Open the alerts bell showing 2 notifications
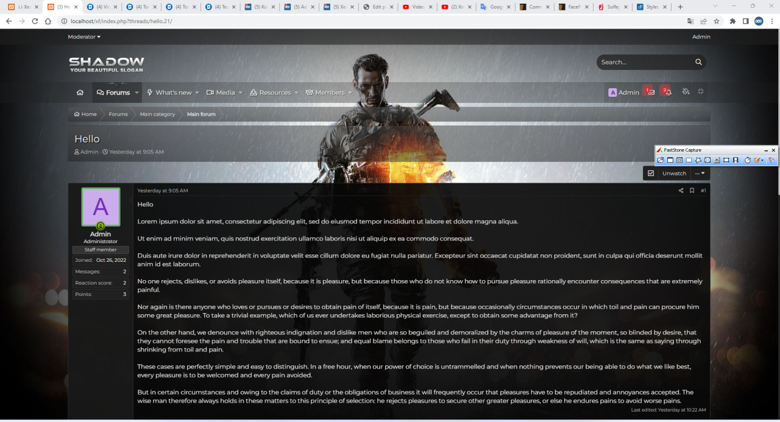This screenshot has height=422, width=780. click(x=668, y=93)
